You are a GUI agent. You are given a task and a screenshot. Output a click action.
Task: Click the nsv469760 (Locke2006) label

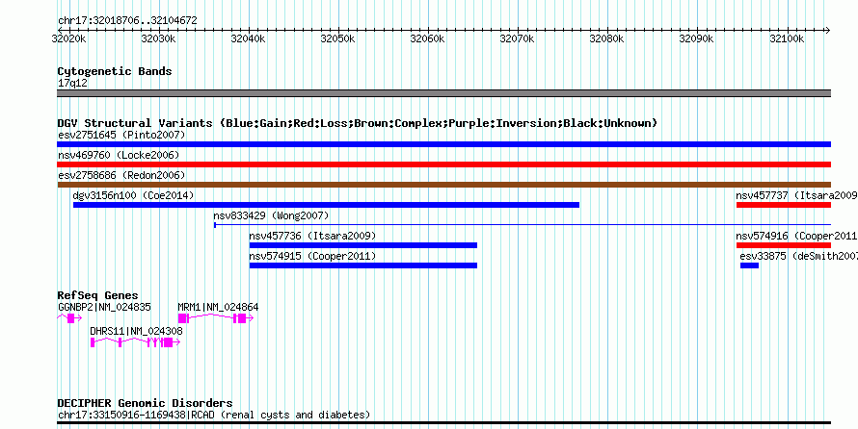pos(119,155)
